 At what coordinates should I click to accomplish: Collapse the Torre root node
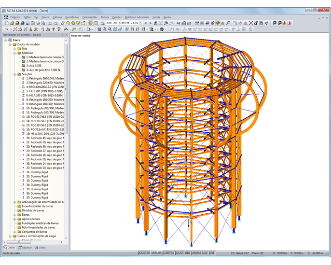click(x=6, y=40)
